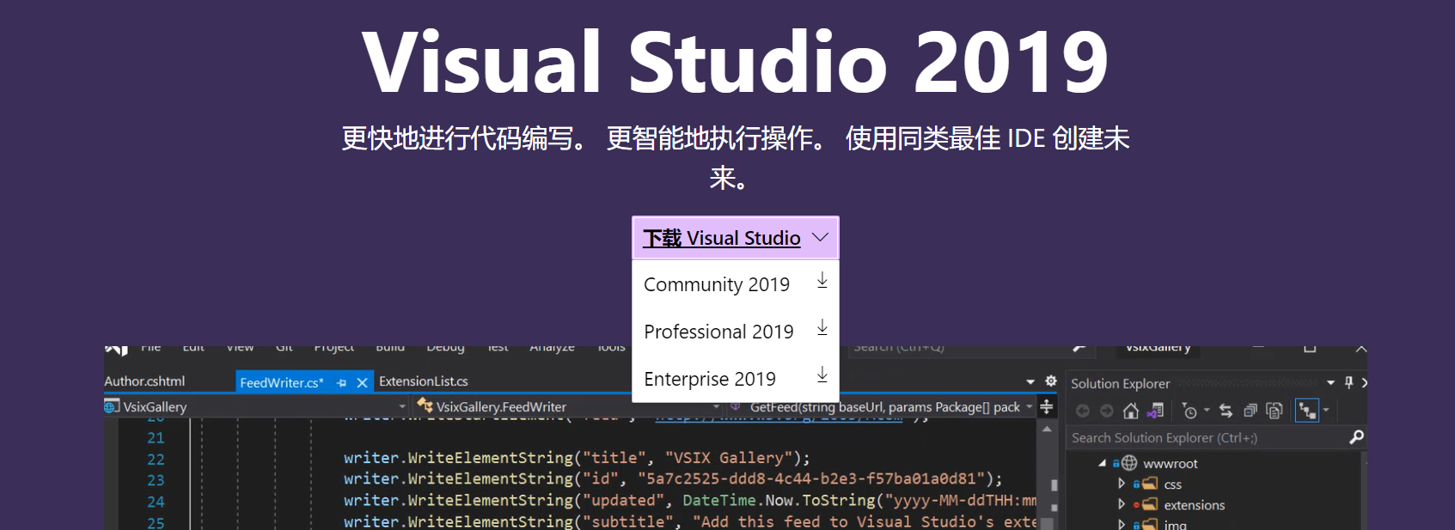The image size is (1455, 530).
Task: Open the Git menu in Visual Studio
Action: point(284,348)
